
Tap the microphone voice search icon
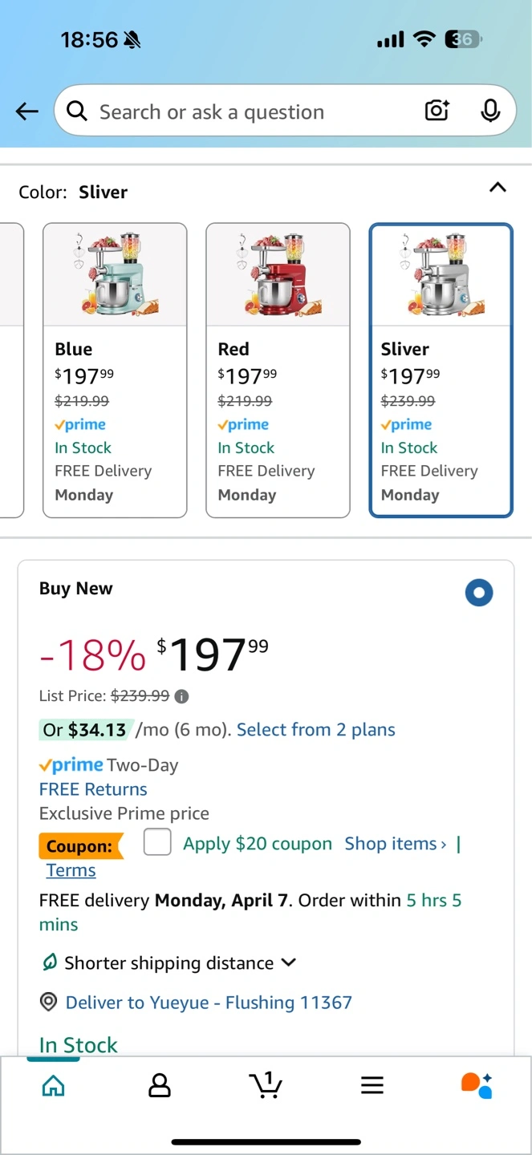490,111
